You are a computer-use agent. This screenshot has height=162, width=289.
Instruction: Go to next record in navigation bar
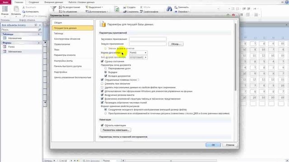tap(71, 161)
